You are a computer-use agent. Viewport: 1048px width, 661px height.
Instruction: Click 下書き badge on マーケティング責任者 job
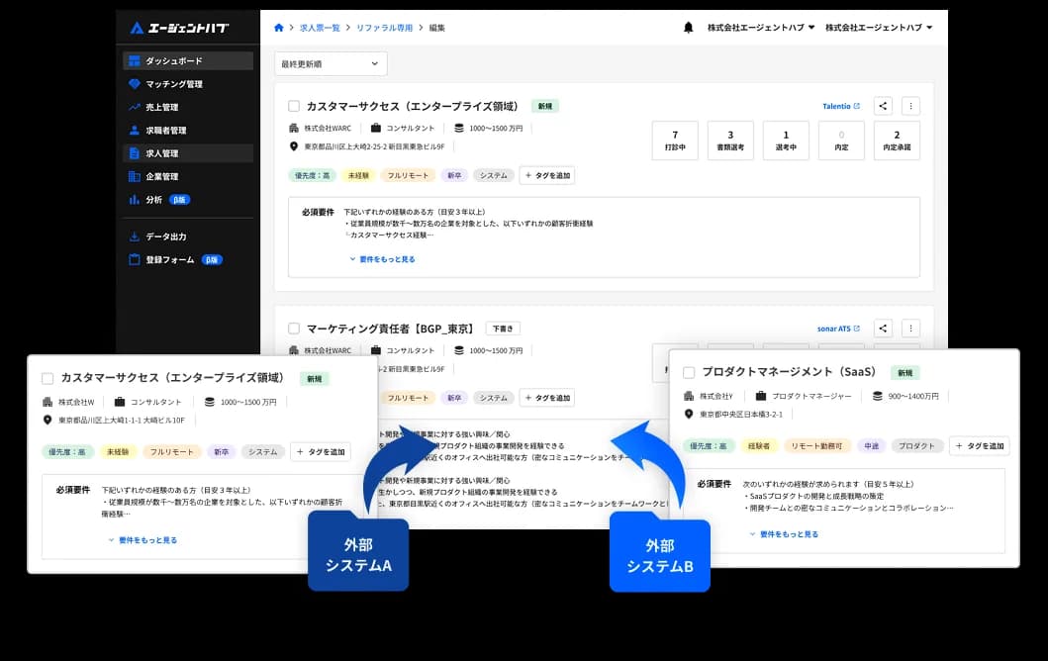click(503, 329)
